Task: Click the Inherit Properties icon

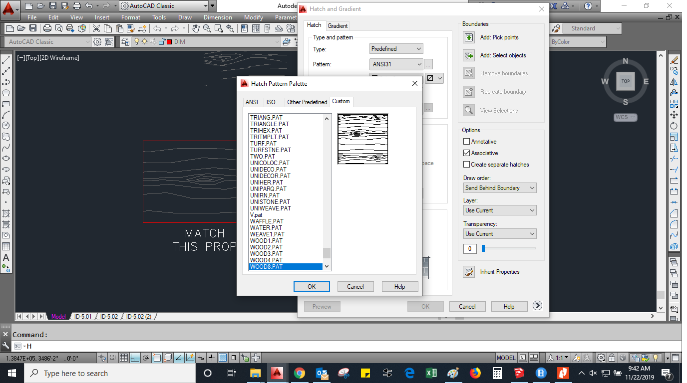Action: coord(469,272)
